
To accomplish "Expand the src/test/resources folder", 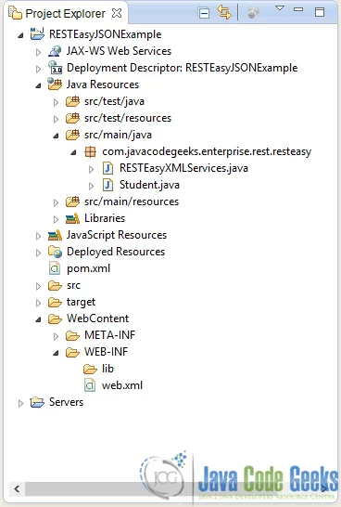I will (x=57, y=119).
